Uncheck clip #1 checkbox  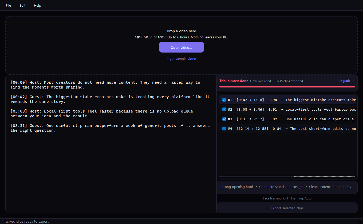pyautogui.click(x=224, y=100)
